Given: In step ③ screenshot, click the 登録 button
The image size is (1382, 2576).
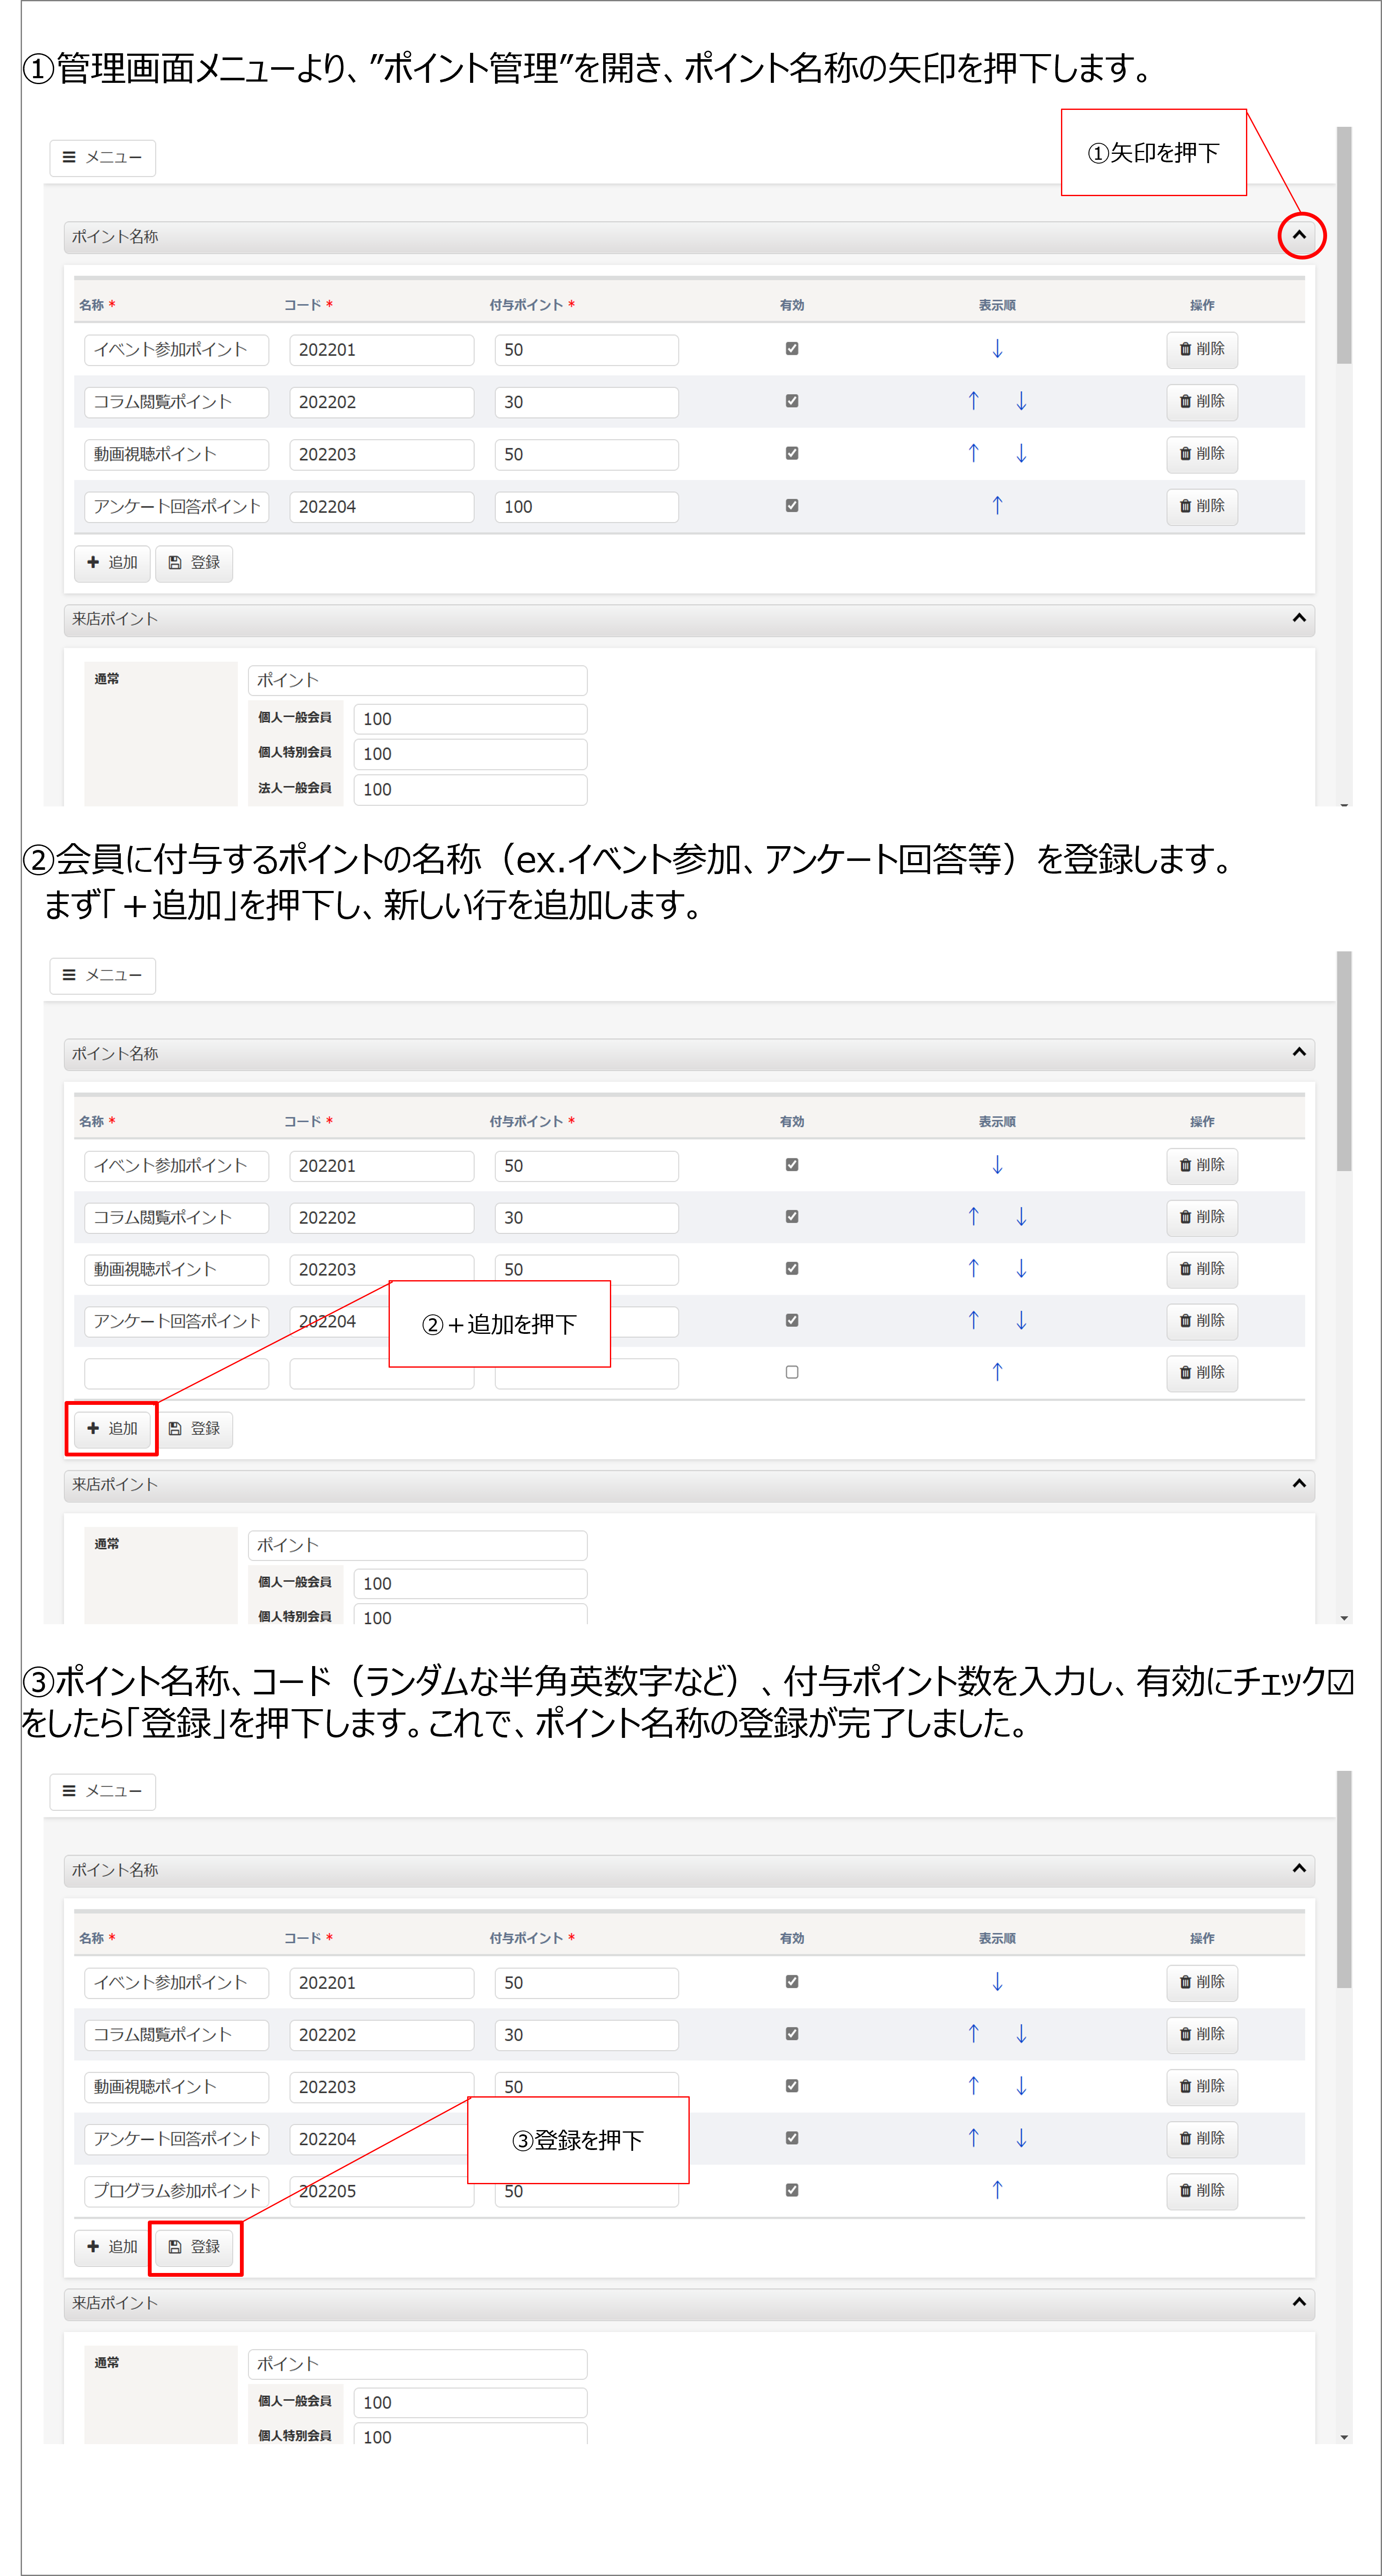Looking at the screenshot, I should pos(194,2247).
